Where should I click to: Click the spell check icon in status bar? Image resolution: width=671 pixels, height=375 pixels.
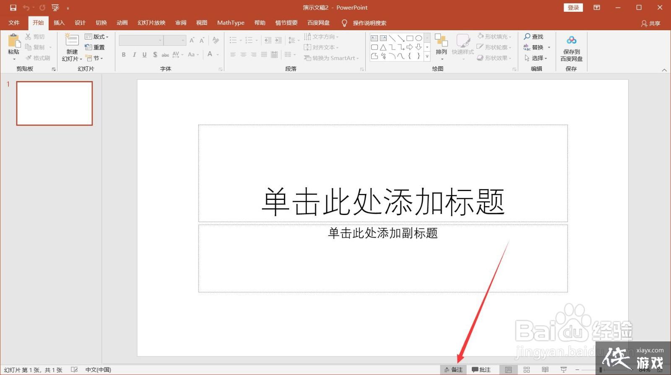[x=74, y=370]
